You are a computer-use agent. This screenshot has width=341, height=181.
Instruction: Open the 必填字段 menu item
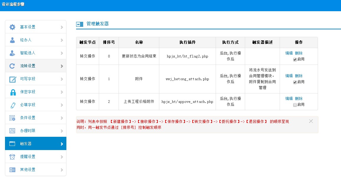tap(36, 105)
